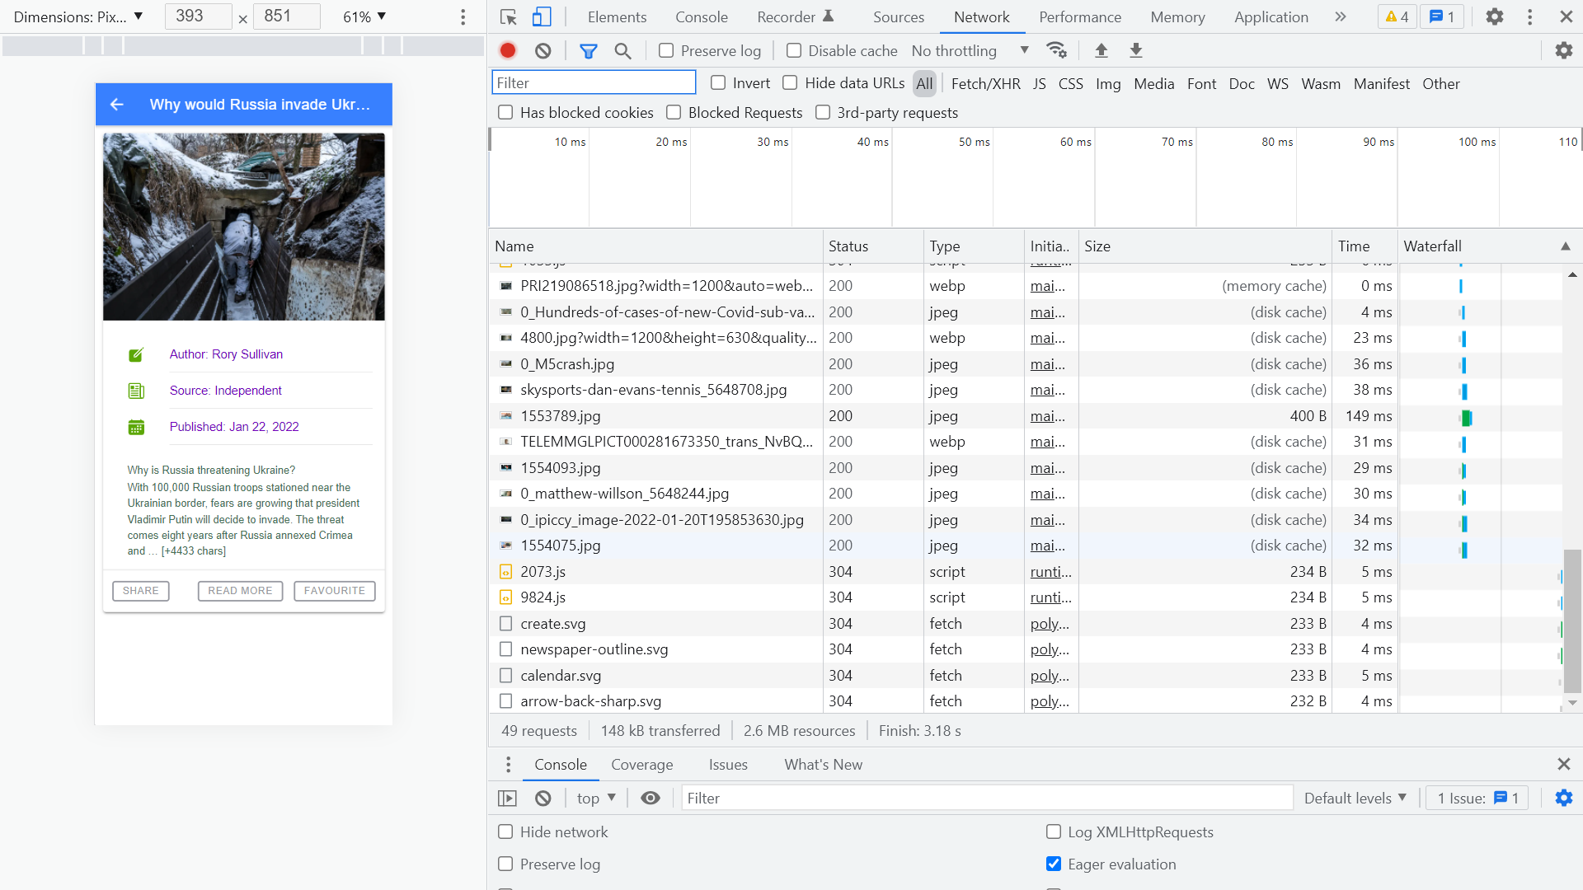Expand the Default levels dropdown
Viewport: 1583px width, 890px height.
coord(1355,798)
